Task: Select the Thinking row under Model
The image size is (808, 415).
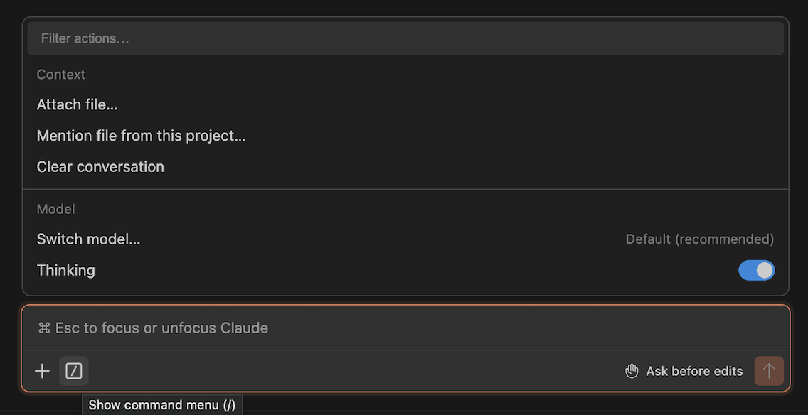Action: tap(65, 270)
